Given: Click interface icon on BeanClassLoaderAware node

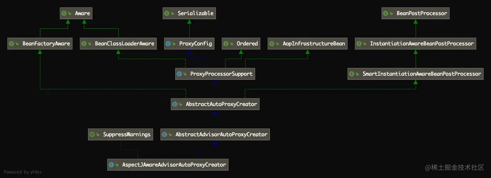Looking at the screenshot, I should point(84,44).
